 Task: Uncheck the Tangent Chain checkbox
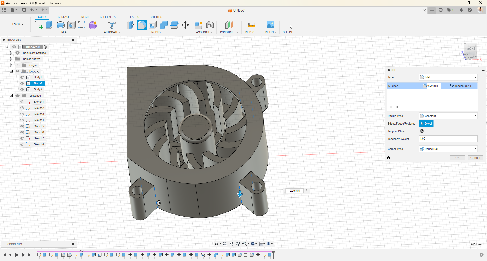coord(422,131)
